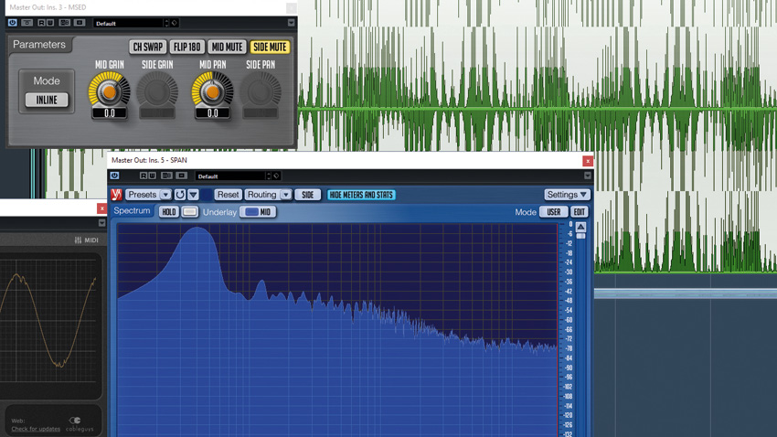
Task: Click the sine waveform display in the left plugin
Action: pos(50,321)
